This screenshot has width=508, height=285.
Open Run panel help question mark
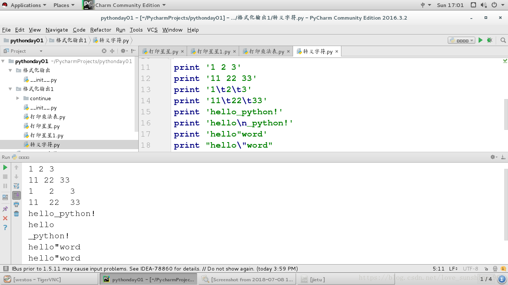(x=5, y=227)
